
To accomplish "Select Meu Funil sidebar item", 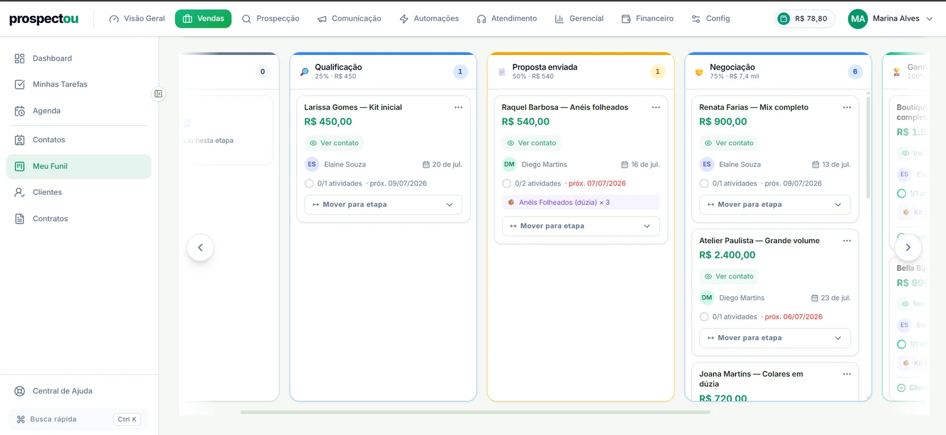I will click(x=79, y=166).
